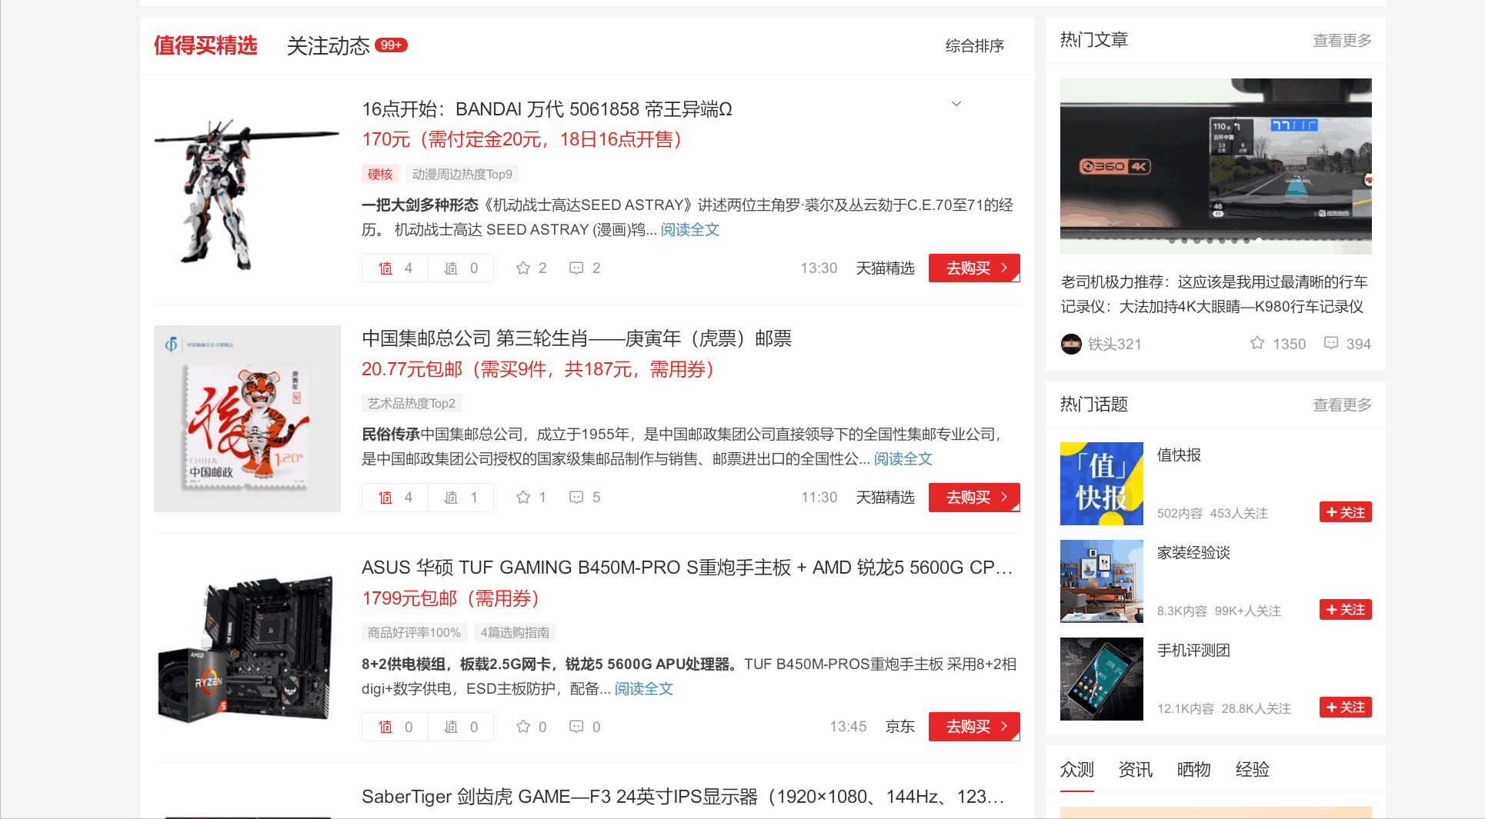Open the tiger stamp product image
This screenshot has height=819, width=1485.
coord(247,418)
